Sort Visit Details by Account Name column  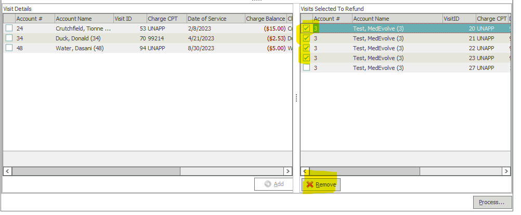point(83,19)
